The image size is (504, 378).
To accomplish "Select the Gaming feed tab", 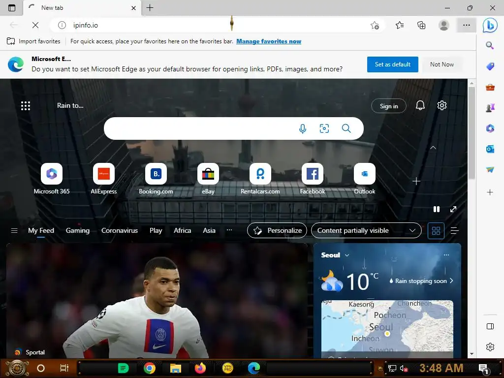I will [77, 230].
